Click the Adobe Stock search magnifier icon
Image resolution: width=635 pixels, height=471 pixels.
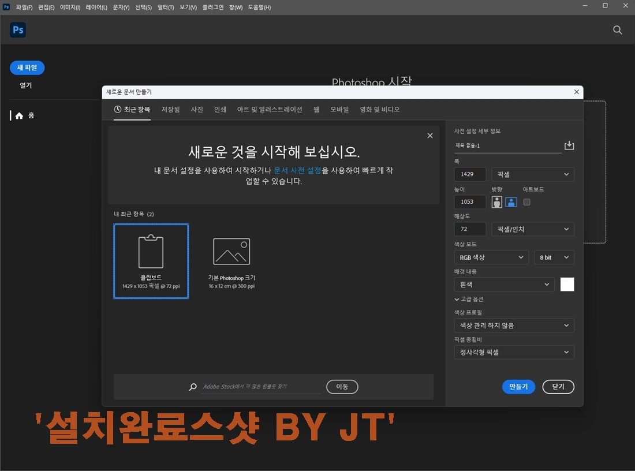[x=193, y=387]
